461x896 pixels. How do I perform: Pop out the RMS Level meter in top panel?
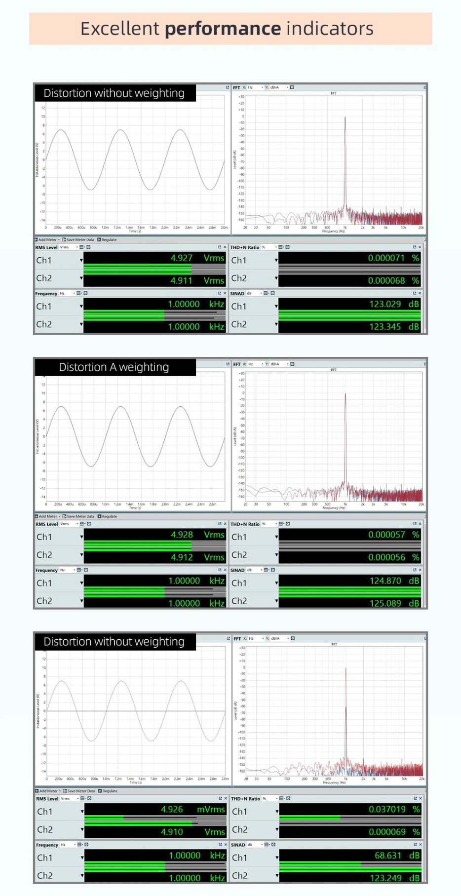(x=220, y=247)
